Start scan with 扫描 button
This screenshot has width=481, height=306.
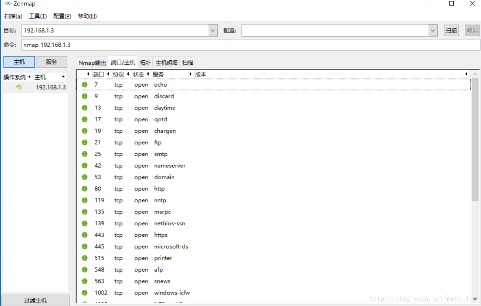451,30
